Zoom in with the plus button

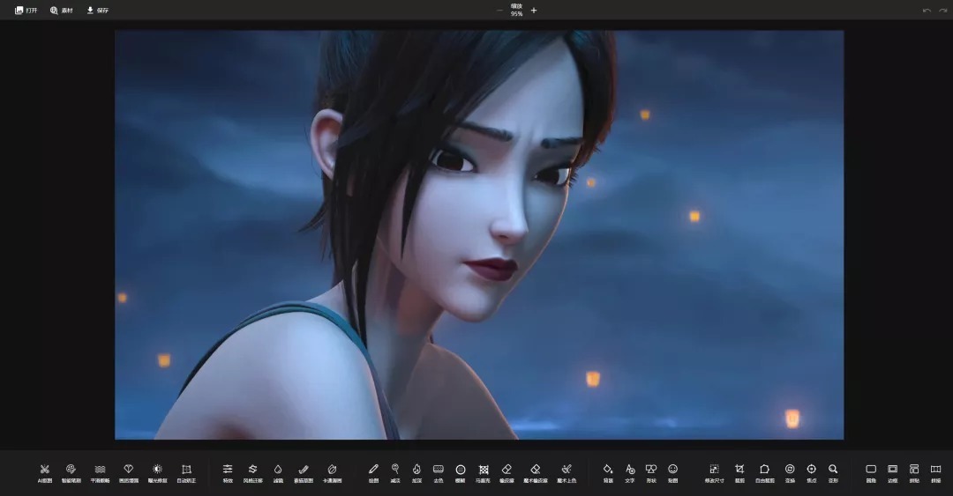tap(534, 11)
